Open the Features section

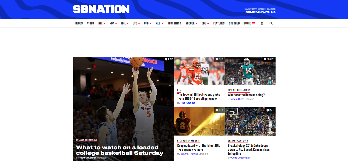(219, 23)
